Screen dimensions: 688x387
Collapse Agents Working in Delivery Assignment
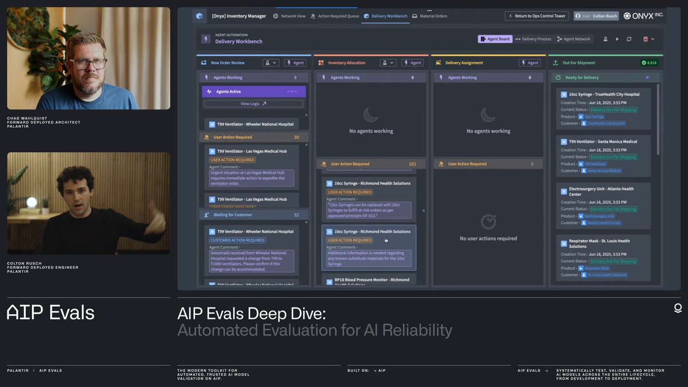(488, 77)
